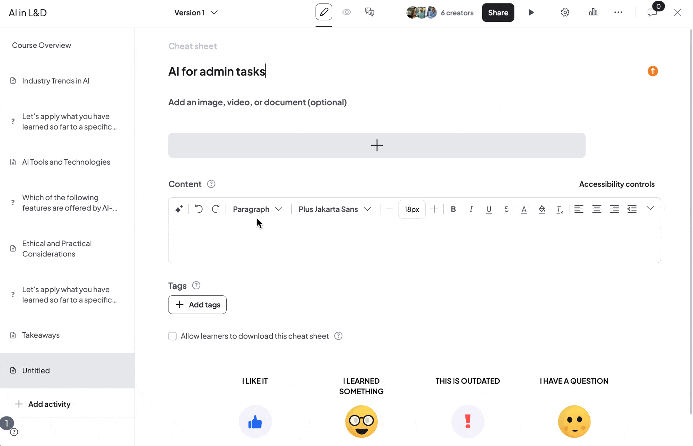Viewport: 693px width, 446px height.
Task: Click the document icon beside Industry Trends in AI
Action: 13,81
